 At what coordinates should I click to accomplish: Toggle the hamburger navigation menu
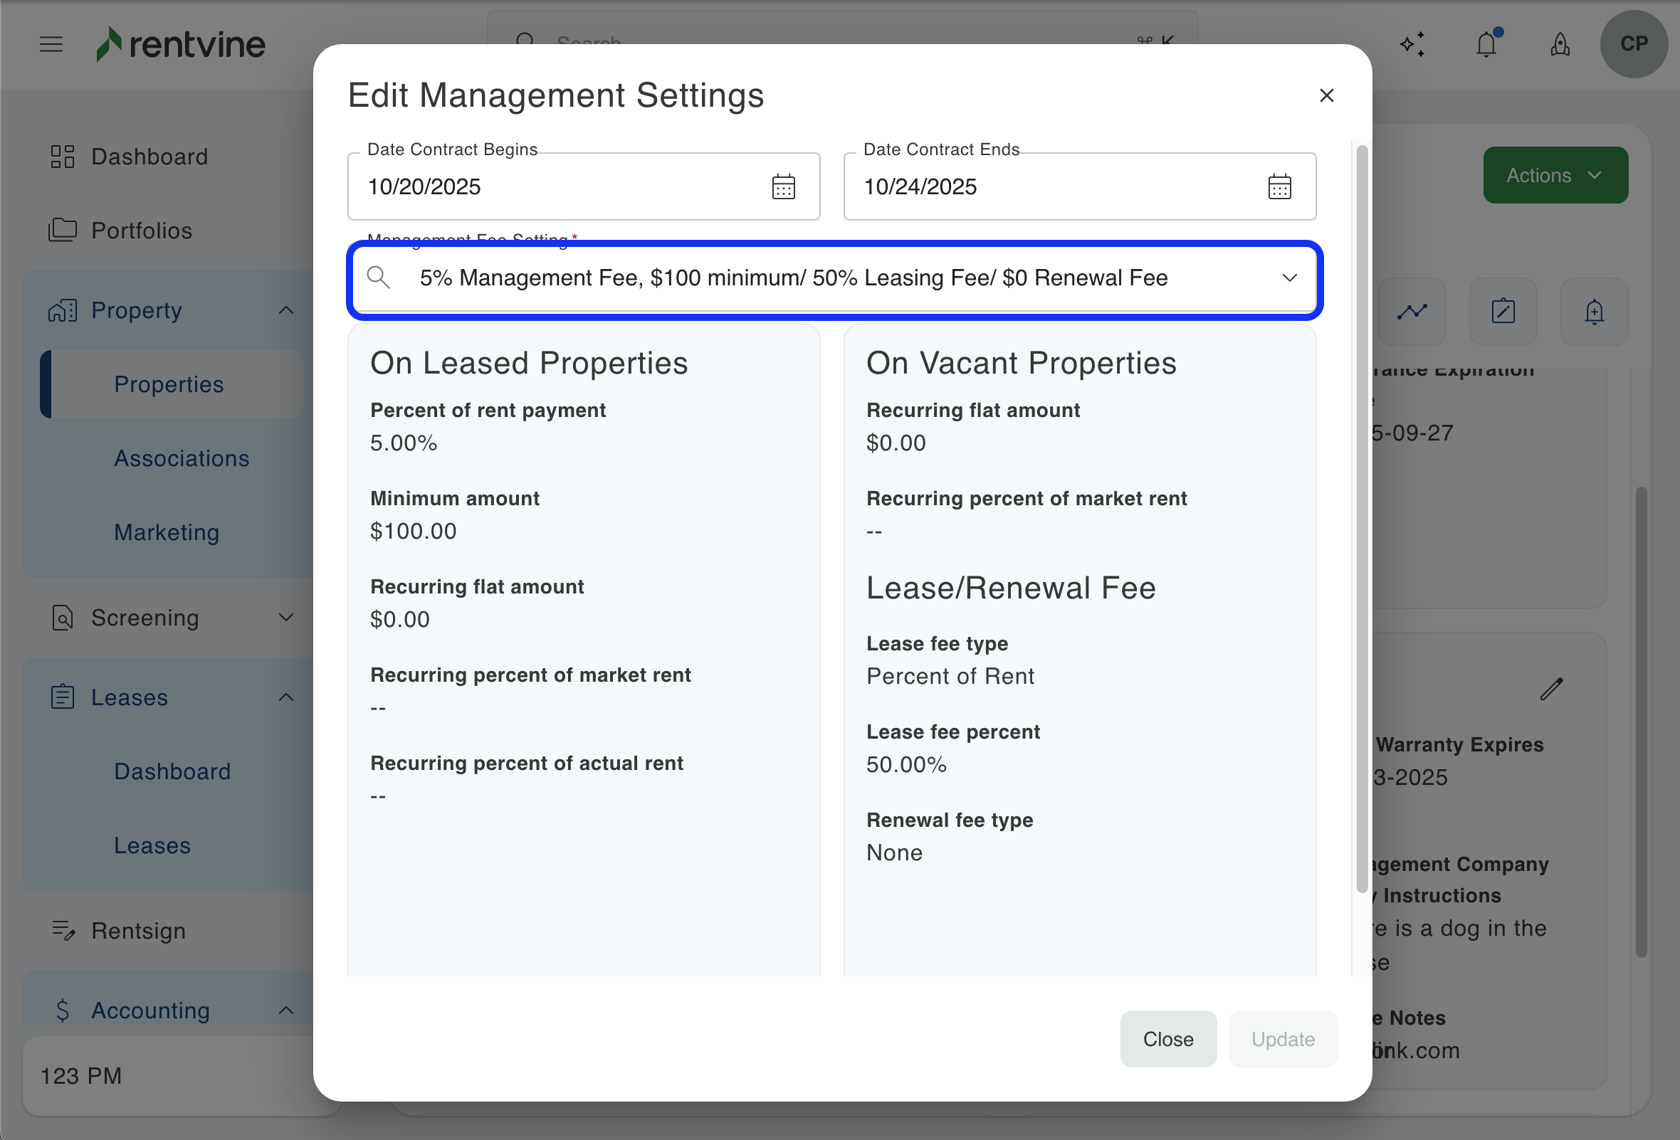[x=51, y=45]
